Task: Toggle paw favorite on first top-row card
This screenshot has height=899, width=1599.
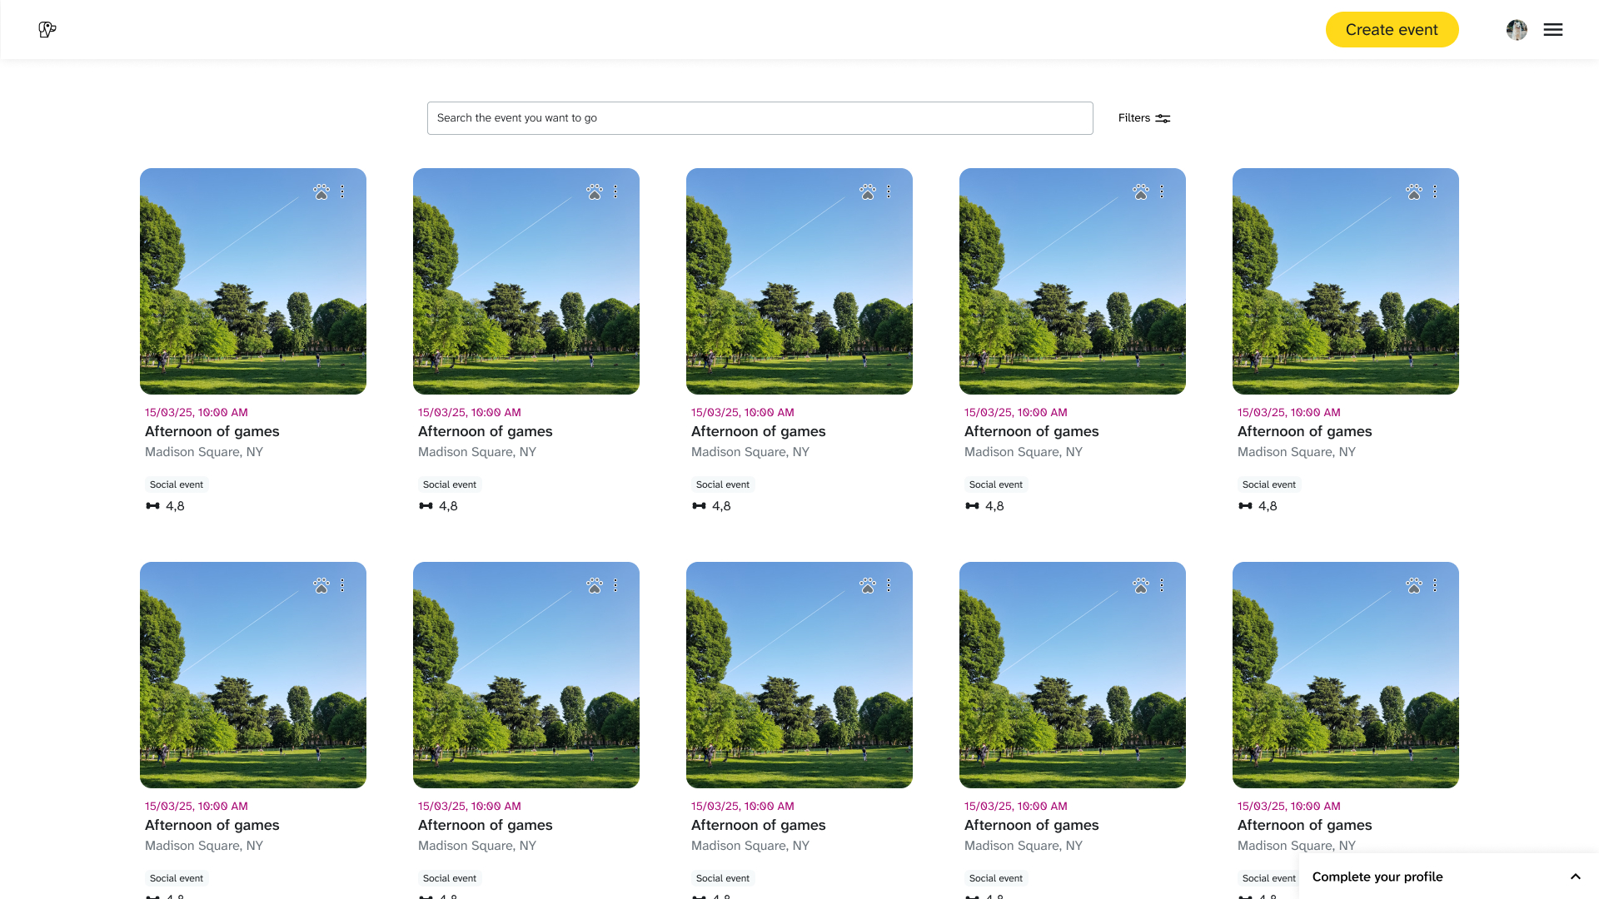Action: (x=321, y=192)
